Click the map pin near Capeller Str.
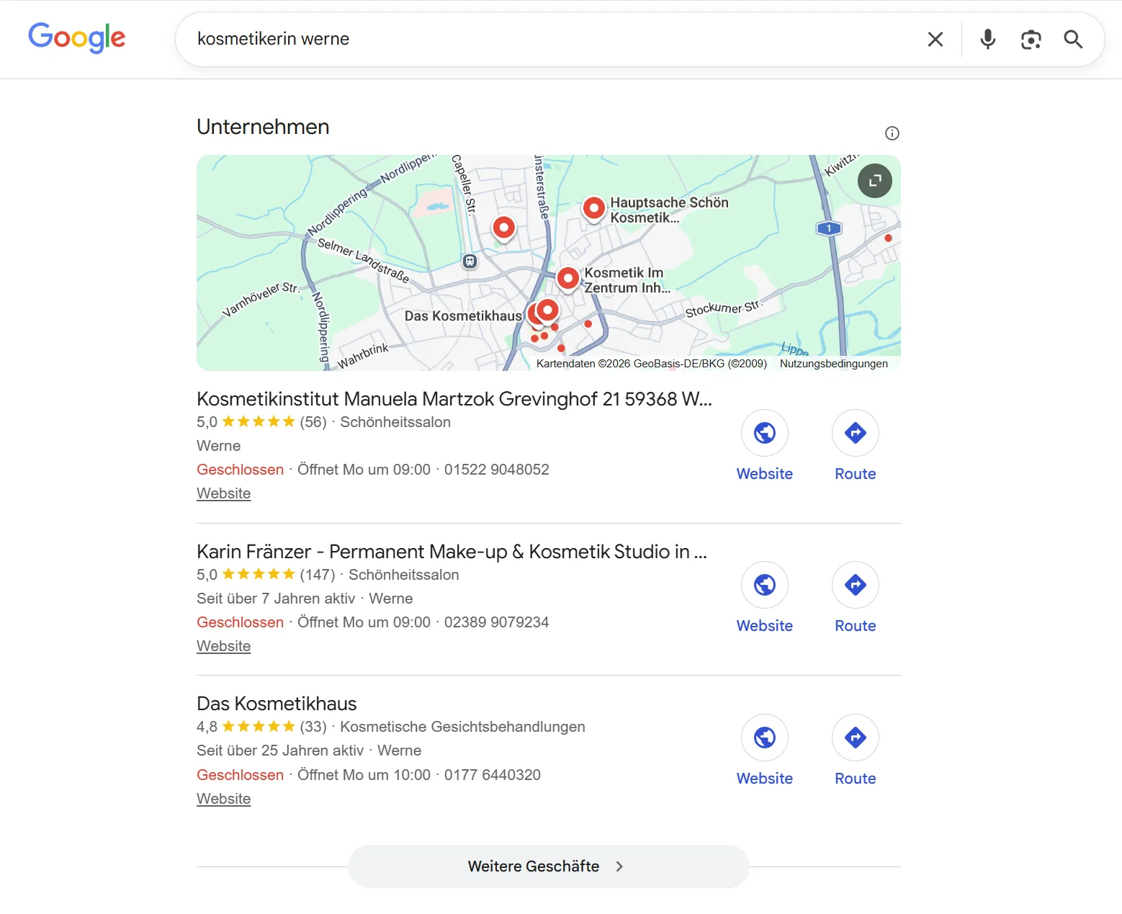The height and width of the screenshot is (914, 1122). click(x=504, y=228)
